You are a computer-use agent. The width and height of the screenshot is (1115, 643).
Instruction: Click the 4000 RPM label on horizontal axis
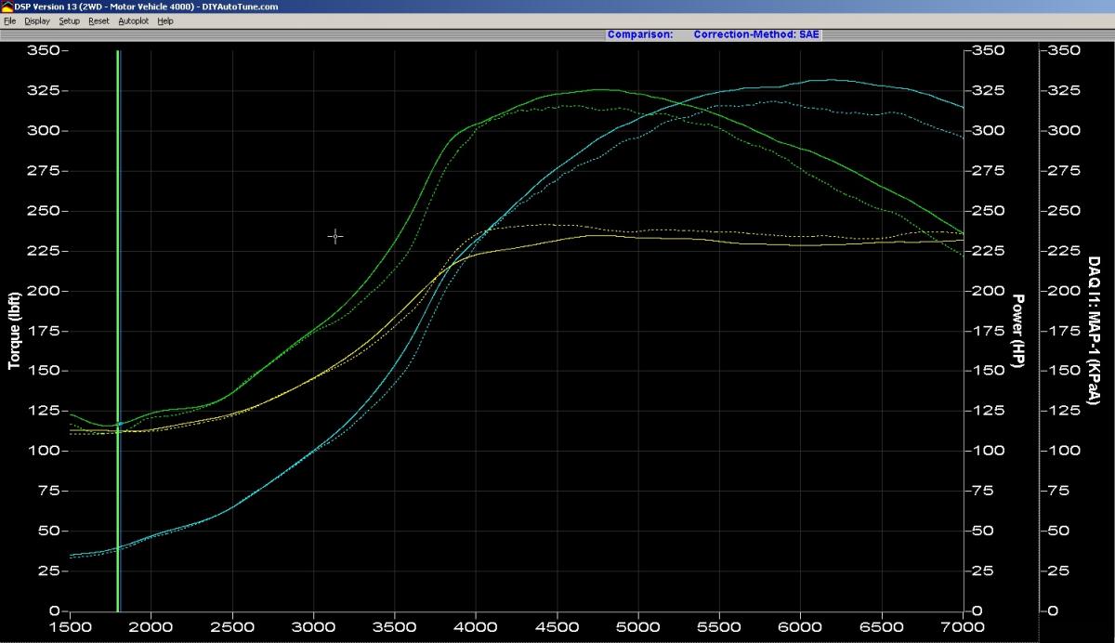[x=476, y=627]
